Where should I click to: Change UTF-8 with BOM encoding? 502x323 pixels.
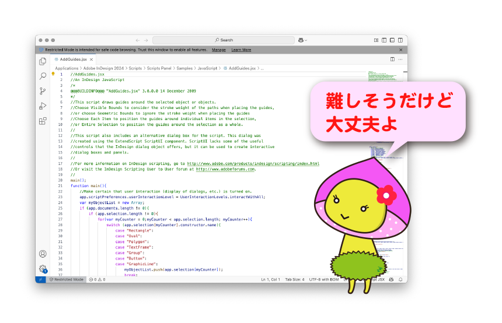324,279
